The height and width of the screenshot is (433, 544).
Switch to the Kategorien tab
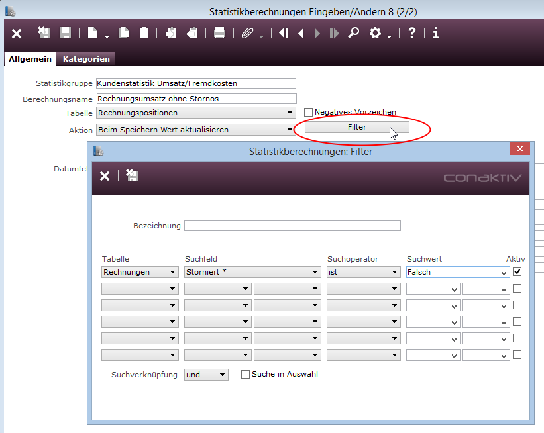[x=86, y=59]
